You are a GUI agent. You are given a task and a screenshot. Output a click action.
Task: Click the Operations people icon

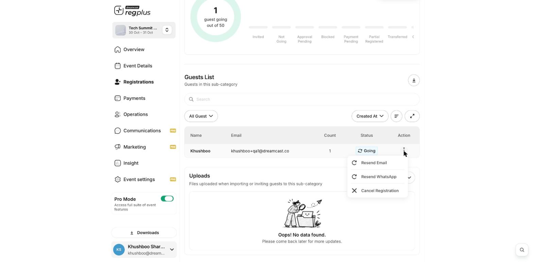(x=118, y=114)
